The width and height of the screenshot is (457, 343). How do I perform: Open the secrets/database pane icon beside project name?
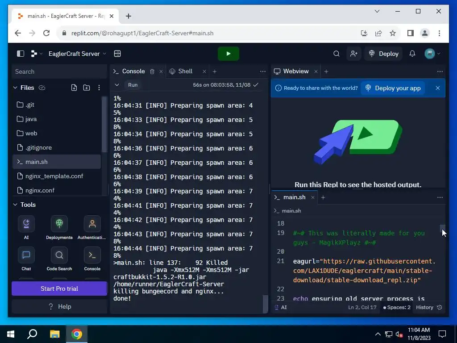pyautogui.click(x=117, y=54)
